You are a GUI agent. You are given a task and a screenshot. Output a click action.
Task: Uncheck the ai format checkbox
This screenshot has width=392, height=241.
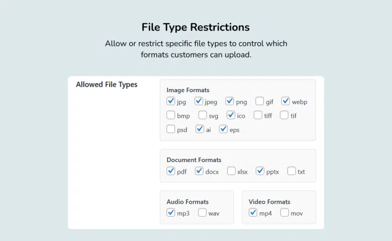200,129
